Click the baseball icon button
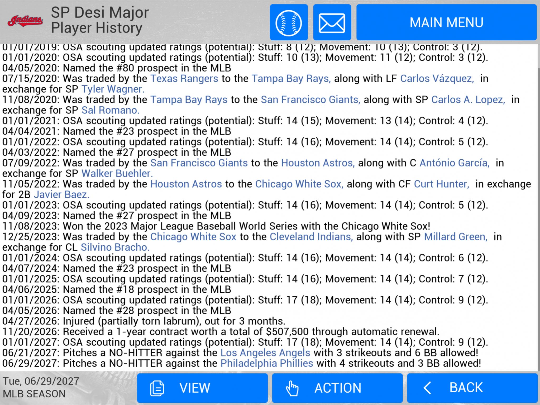Image resolution: width=540 pixels, height=405 pixels. 289,22
